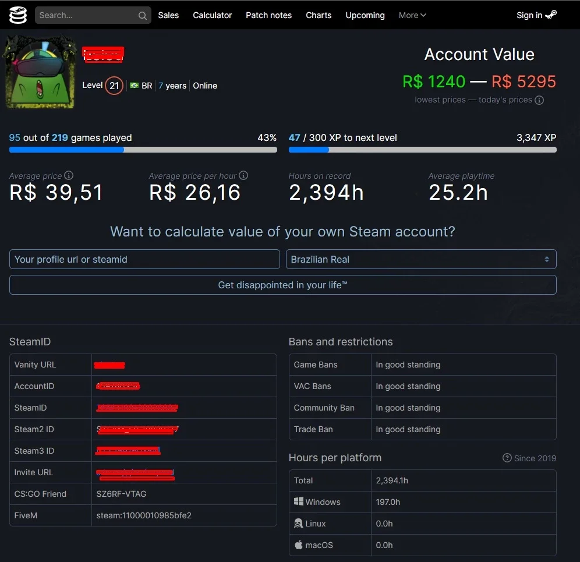Click the 7 years account age
Viewport: 580px width, 562px height.
point(172,86)
